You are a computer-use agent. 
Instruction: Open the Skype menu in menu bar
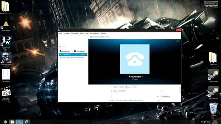(60, 33)
